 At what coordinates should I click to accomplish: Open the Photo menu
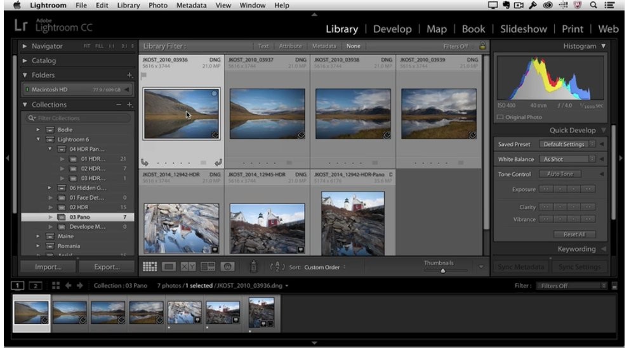click(x=157, y=5)
